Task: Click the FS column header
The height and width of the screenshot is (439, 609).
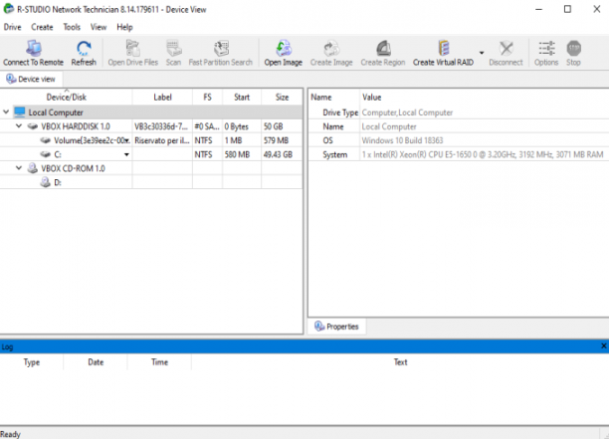Action: pyautogui.click(x=207, y=98)
